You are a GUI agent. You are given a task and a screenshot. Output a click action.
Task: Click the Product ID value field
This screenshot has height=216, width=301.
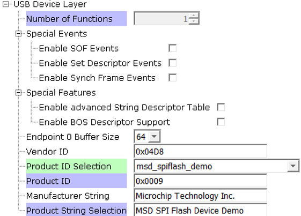[200, 181]
